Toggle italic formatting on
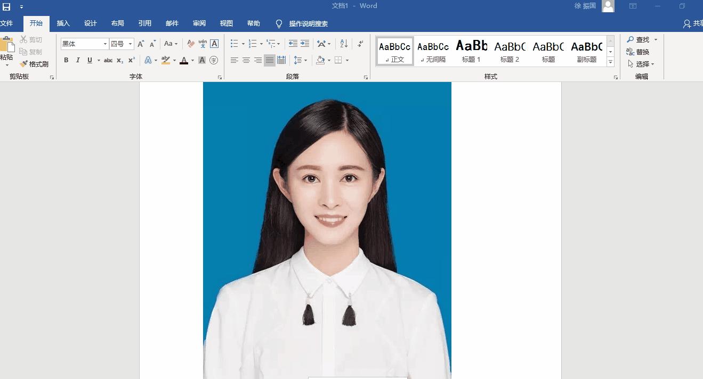This screenshot has width=703, height=379. 77,60
